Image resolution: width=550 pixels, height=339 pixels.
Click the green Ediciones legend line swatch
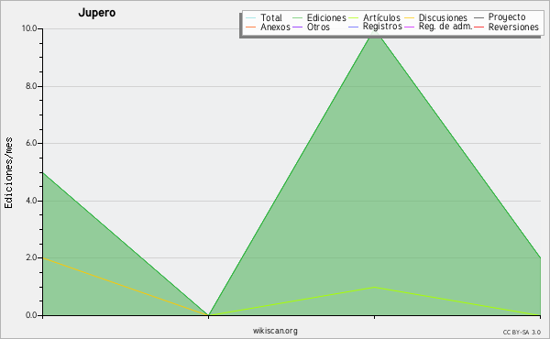click(x=297, y=18)
